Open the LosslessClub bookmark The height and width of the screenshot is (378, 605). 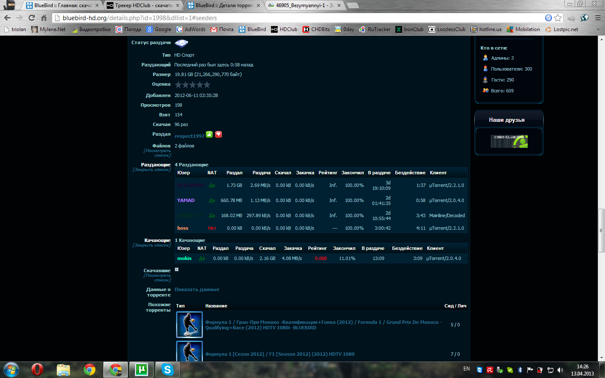point(447,29)
